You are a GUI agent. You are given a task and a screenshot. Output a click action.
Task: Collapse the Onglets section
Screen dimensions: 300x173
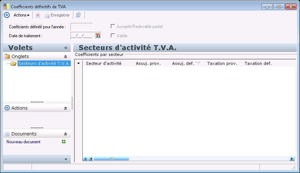click(x=65, y=57)
